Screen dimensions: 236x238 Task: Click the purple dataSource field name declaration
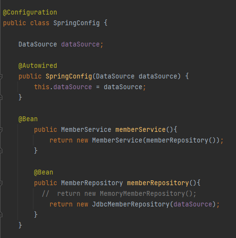coord(80,44)
